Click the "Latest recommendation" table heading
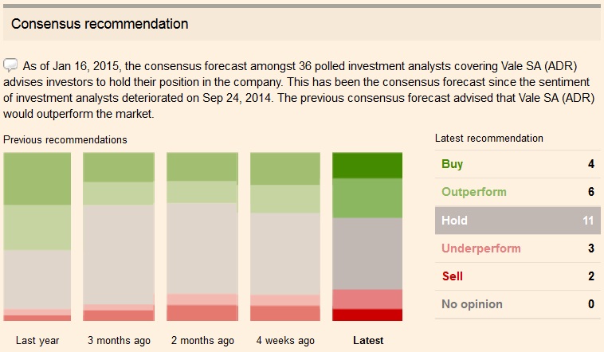The width and height of the screenshot is (604, 352). [489, 139]
